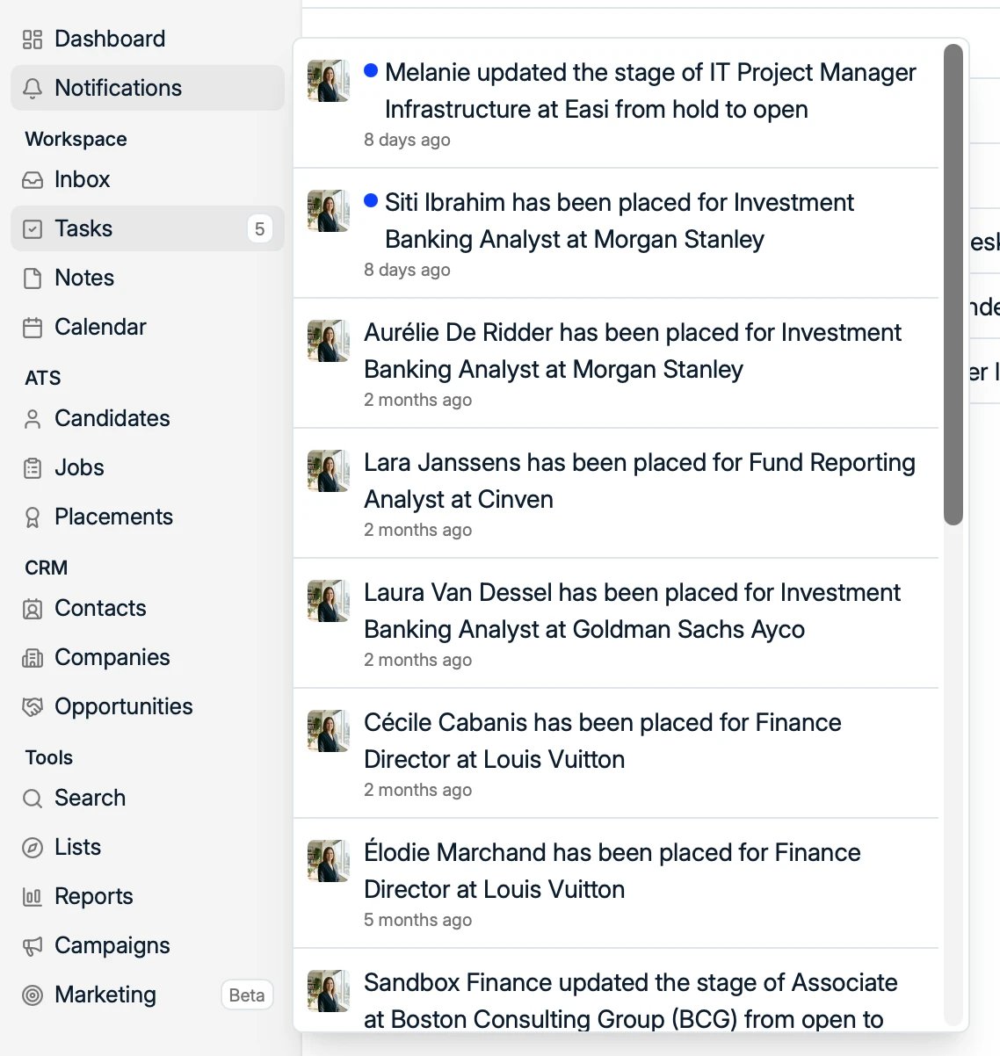Click the Search magnifier icon
The image size is (1000, 1056).
tap(33, 798)
